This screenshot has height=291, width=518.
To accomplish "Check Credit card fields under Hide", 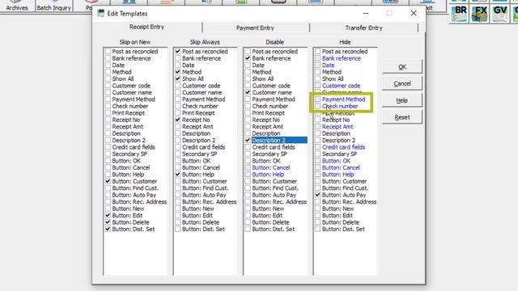I will pyautogui.click(x=318, y=147).
